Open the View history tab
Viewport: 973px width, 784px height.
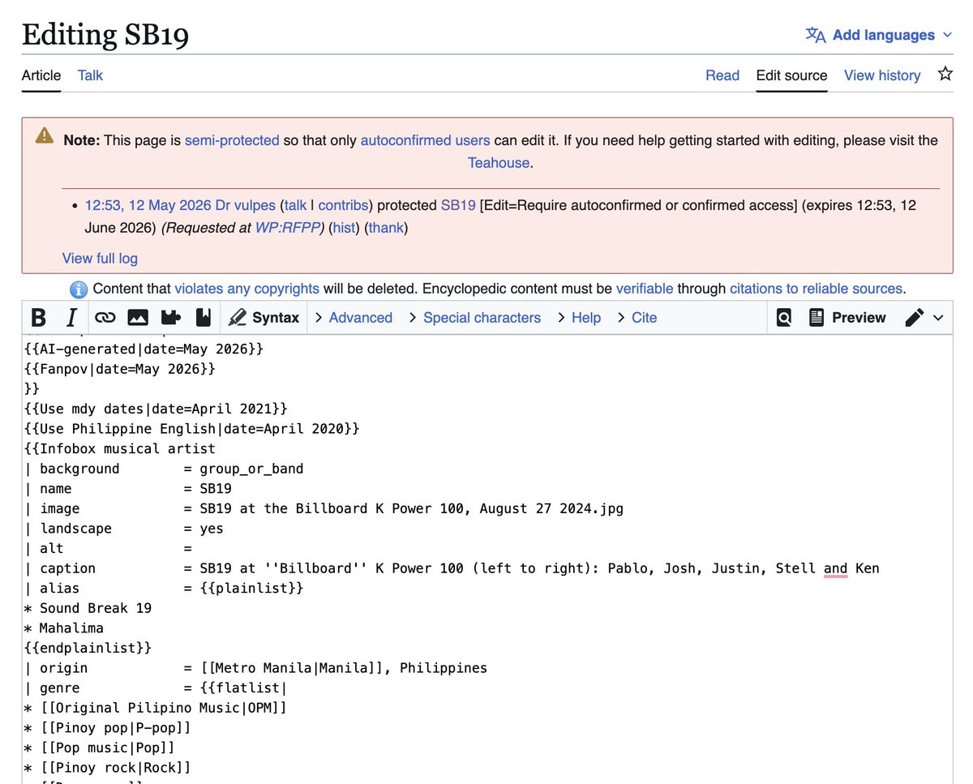(x=882, y=75)
